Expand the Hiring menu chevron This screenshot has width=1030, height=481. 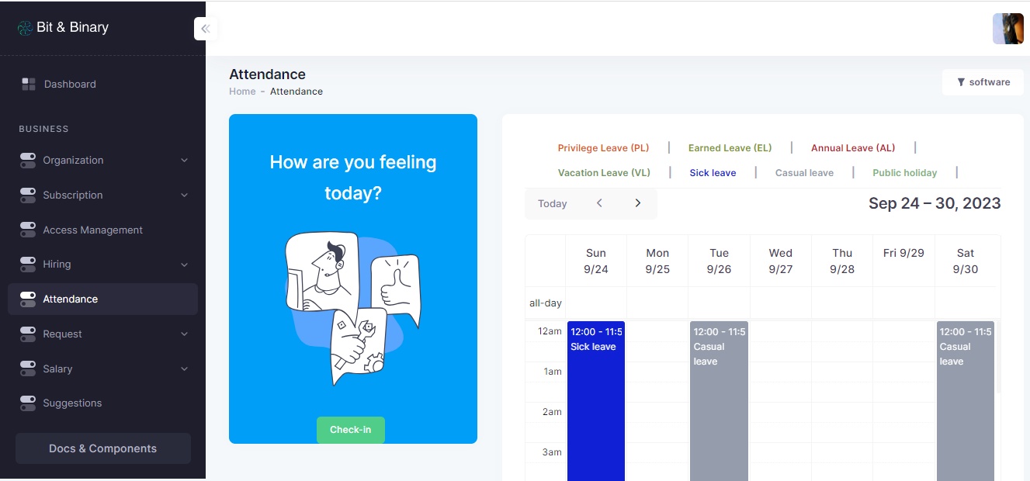184,265
